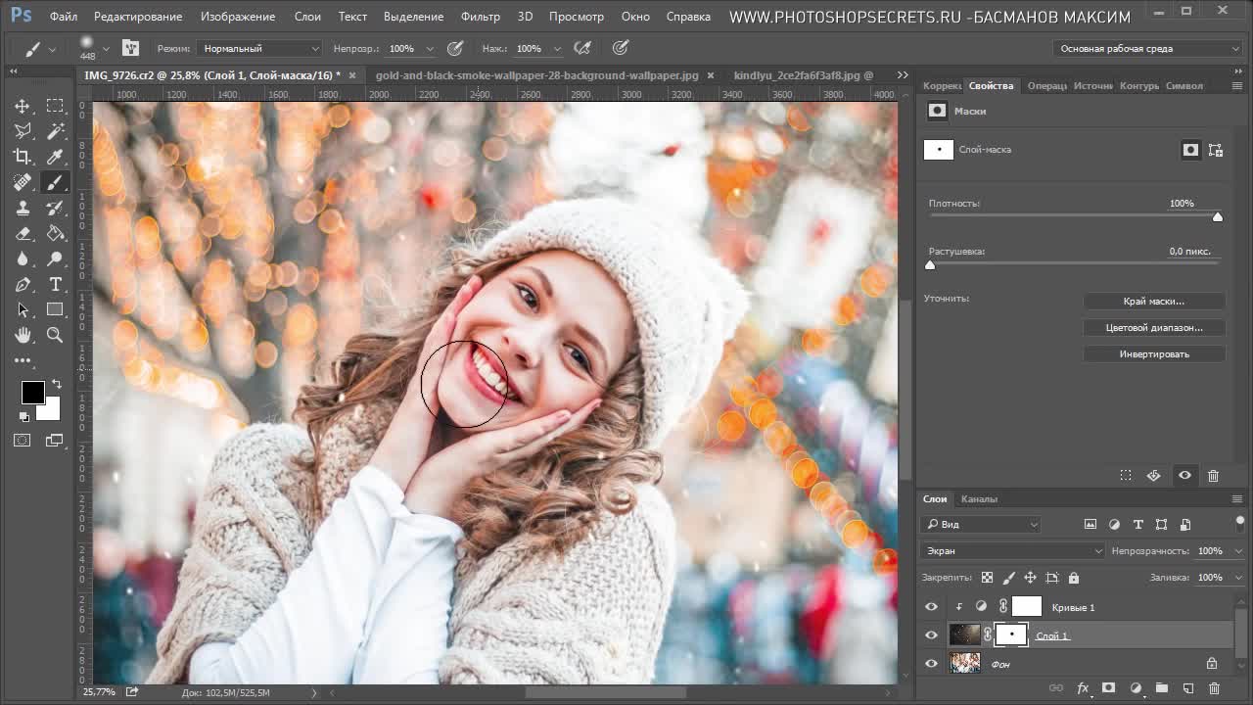This screenshot has height=705, width=1253.
Task: Hide the Слой 1 layer
Action: tap(931, 635)
